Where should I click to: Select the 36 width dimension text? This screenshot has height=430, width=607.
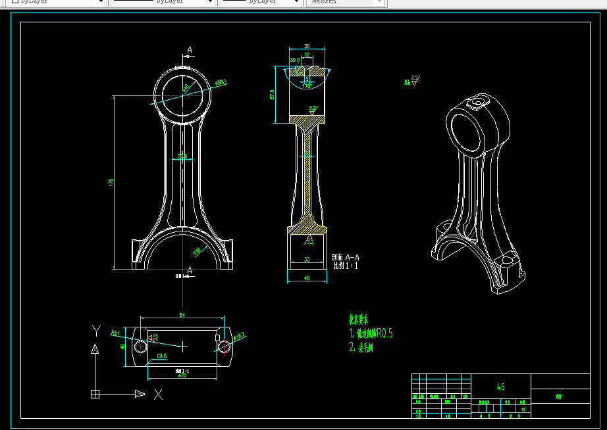tap(307, 46)
